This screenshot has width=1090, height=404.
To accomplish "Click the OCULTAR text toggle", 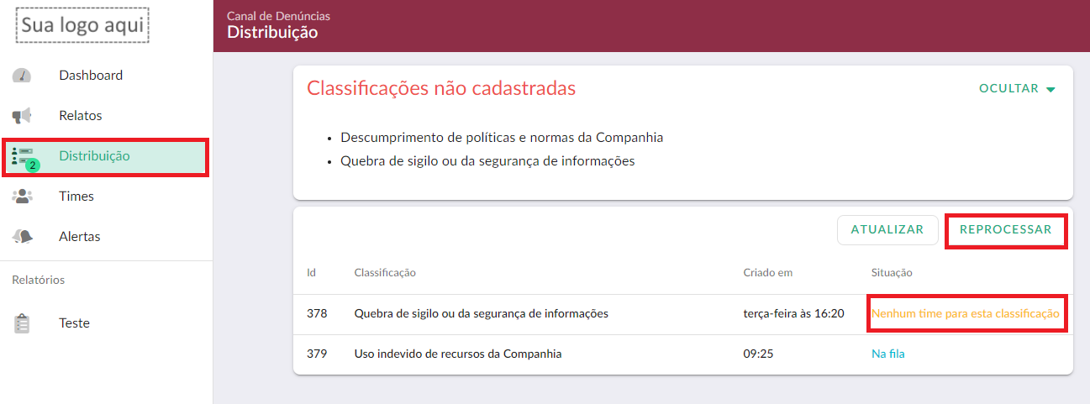I will (1008, 88).
